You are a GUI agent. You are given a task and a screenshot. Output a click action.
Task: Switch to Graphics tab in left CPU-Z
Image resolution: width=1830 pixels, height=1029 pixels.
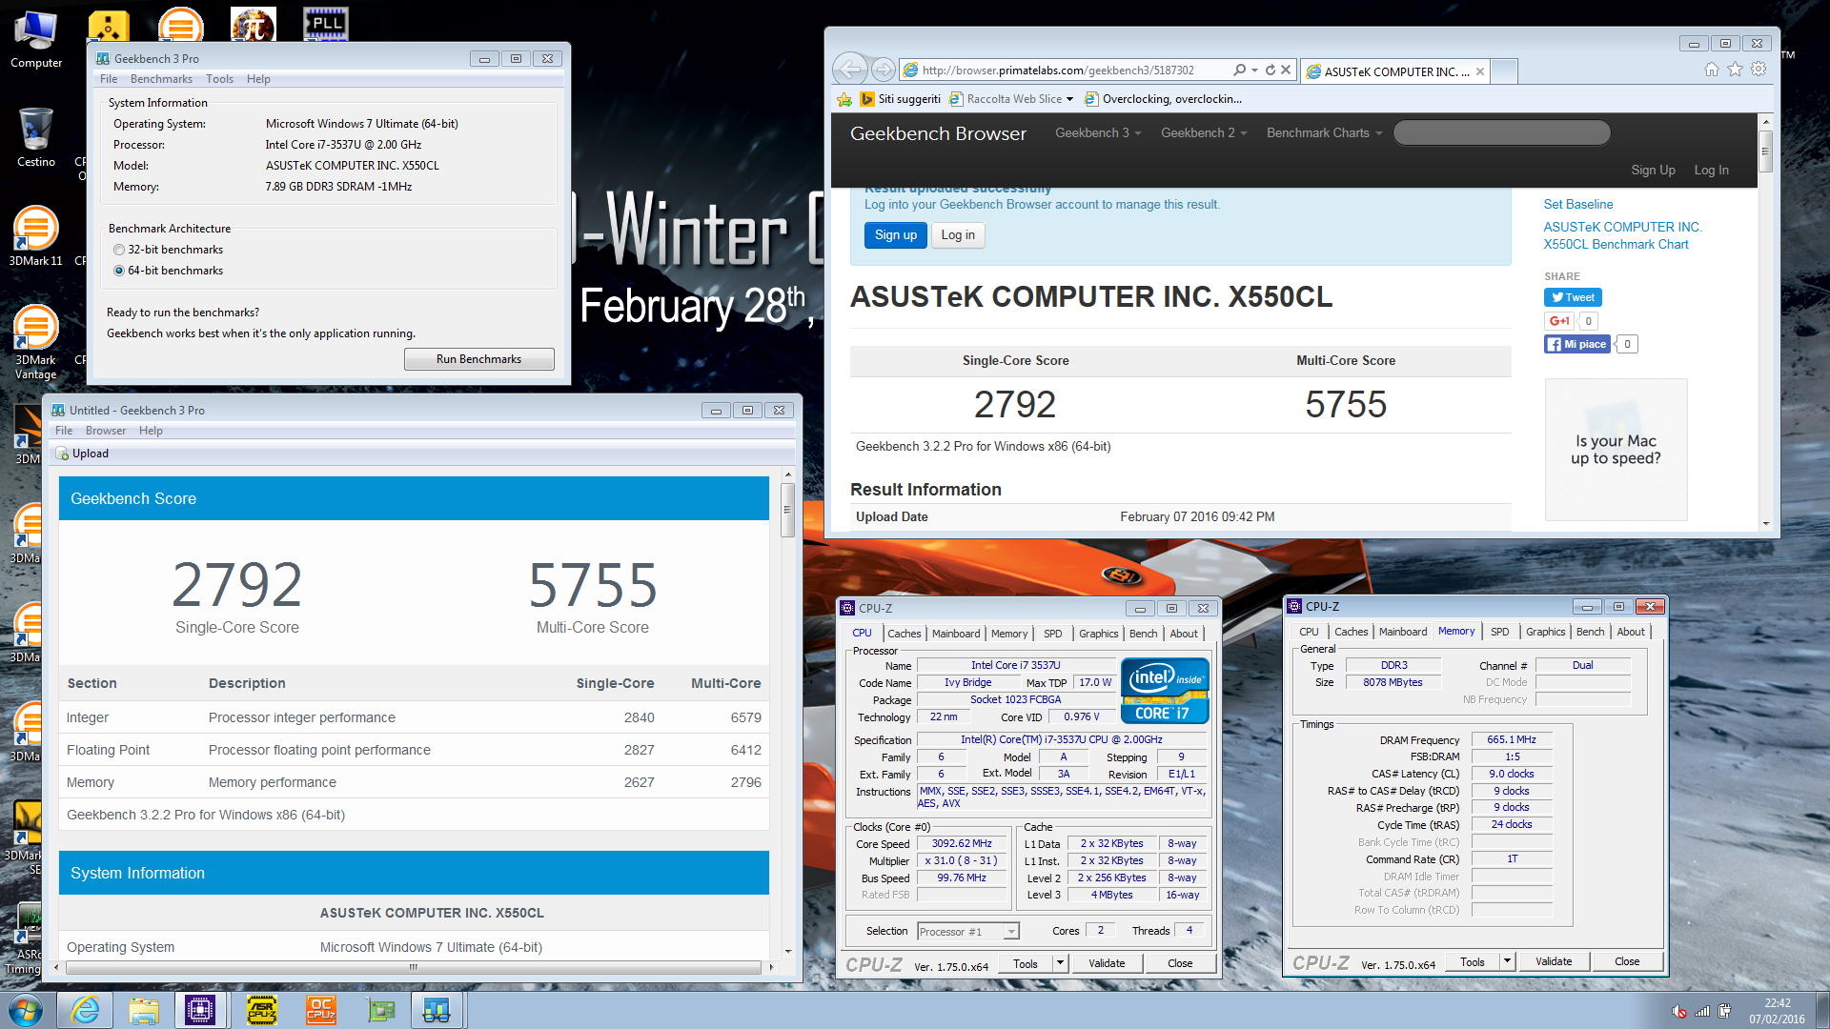[1098, 634]
